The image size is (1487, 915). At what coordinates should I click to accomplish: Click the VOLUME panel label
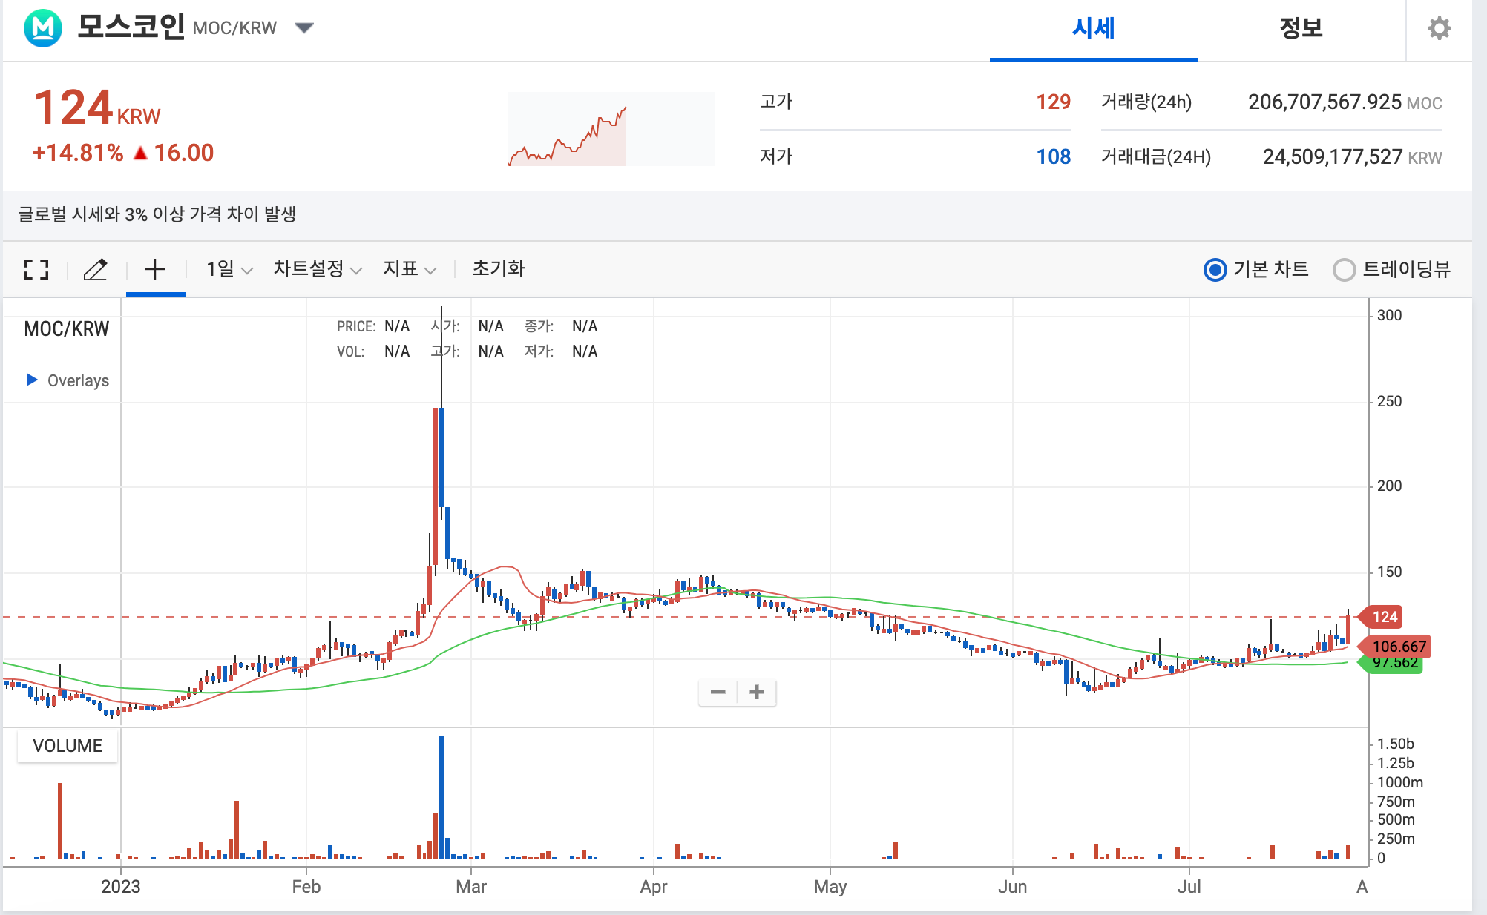coord(68,746)
